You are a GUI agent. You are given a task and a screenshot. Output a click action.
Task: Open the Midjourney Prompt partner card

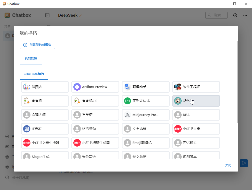point(146,115)
